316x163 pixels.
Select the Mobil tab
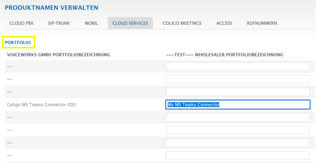(91, 23)
